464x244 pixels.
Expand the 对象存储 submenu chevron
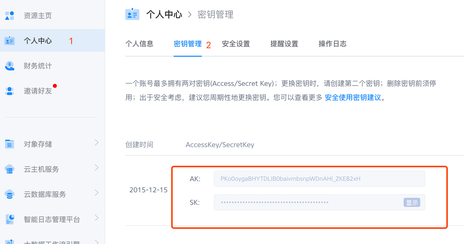97,143
